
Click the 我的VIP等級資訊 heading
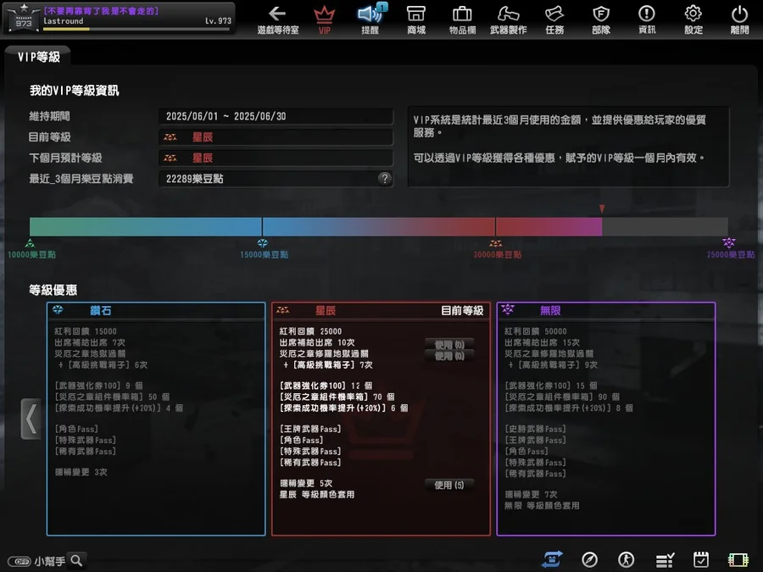click(x=74, y=91)
